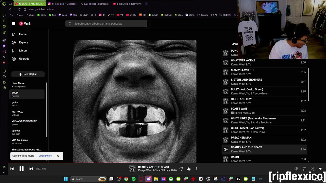The width and height of the screenshot is (326, 183).
Task: Click the playlist sidebar scroll-up arrow
Action: pos(46,82)
